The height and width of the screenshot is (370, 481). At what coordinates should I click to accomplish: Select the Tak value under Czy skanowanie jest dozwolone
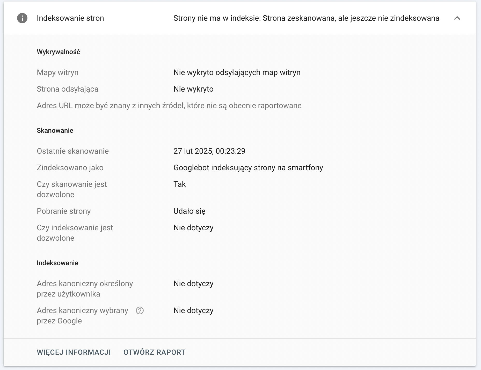[179, 184]
